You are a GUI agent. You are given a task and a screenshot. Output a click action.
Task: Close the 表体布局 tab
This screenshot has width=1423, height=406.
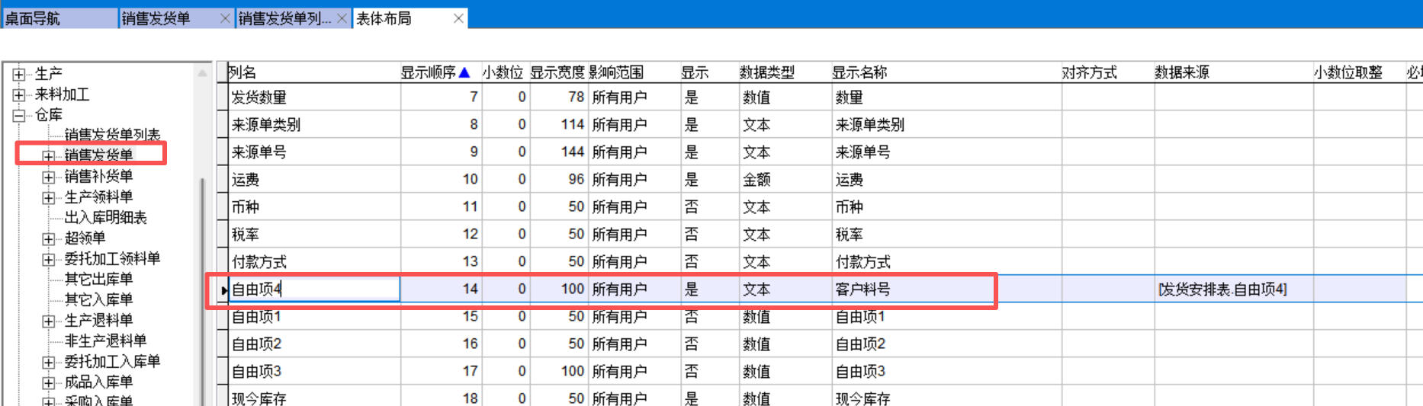[458, 18]
